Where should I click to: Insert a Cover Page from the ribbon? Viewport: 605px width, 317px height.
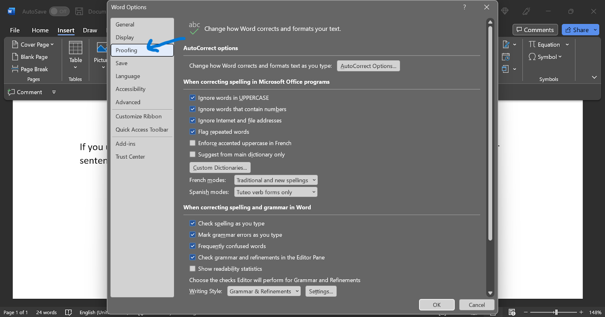pyautogui.click(x=32, y=45)
